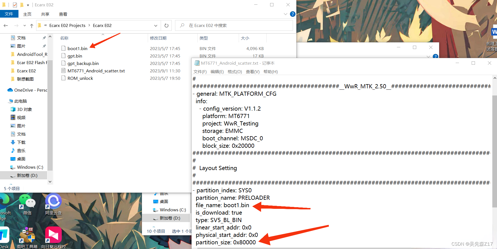
Task: Open 桌面 in Explorer sidebar
Action: point(21,159)
